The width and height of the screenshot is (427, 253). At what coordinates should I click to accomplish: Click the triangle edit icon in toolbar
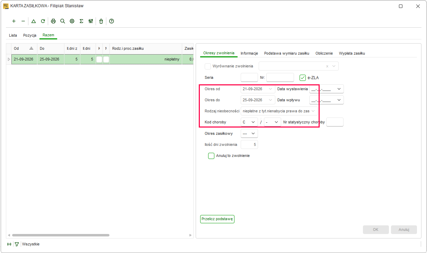[34, 21]
